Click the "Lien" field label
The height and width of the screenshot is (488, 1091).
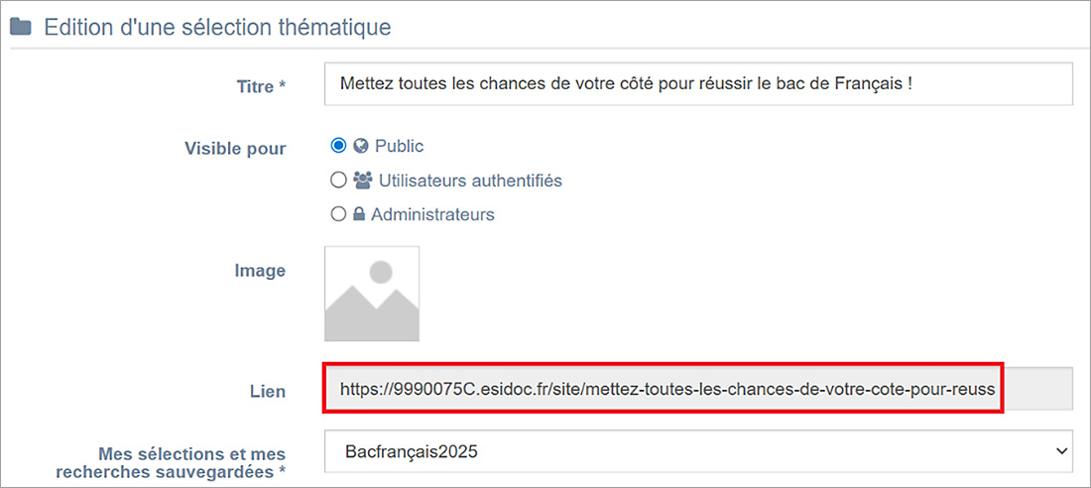pyautogui.click(x=267, y=392)
